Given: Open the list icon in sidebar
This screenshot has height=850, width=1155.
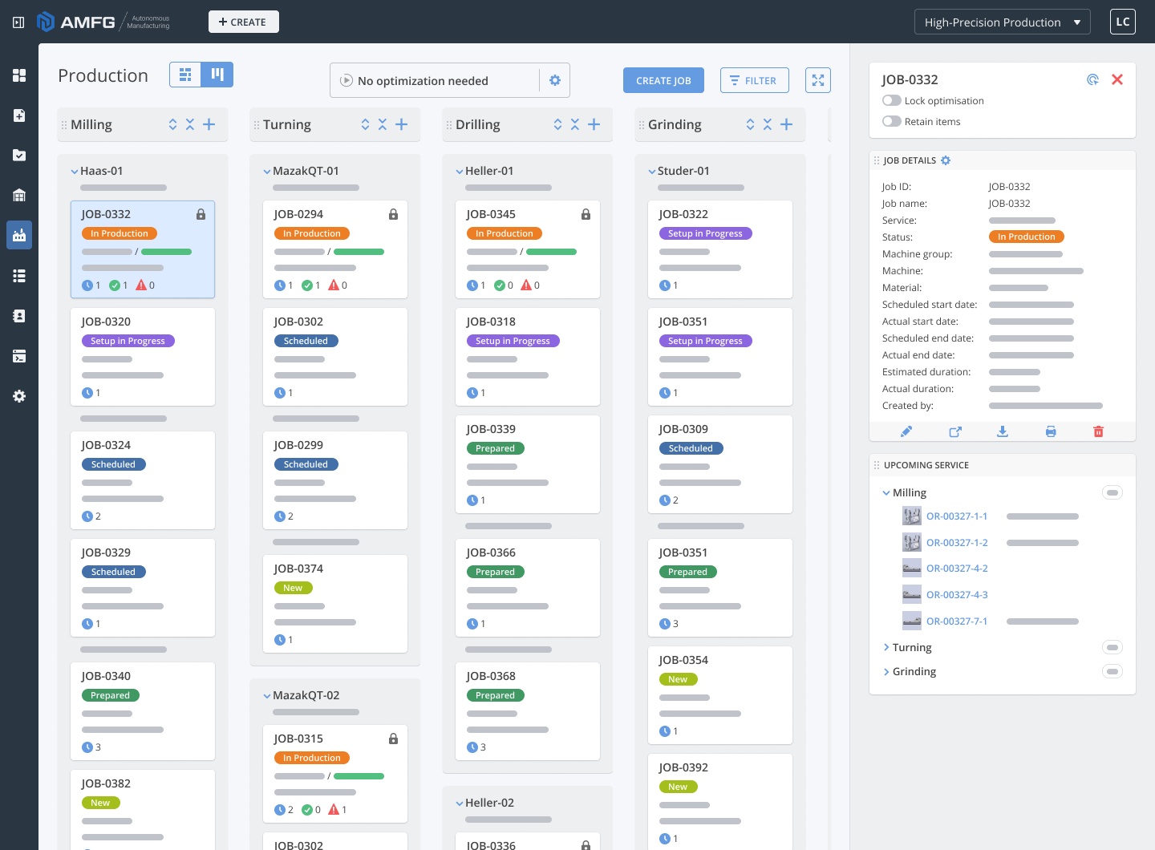Looking at the screenshot, I should (x=19, y=276).
